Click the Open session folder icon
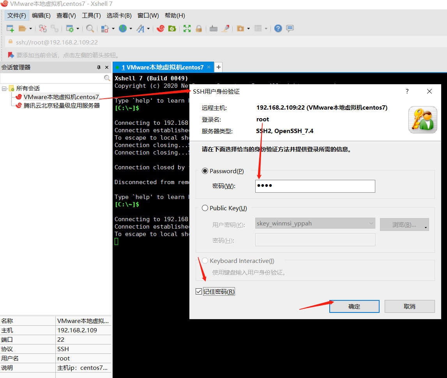The width and height of the screenshot is (447, 378). 22,28
